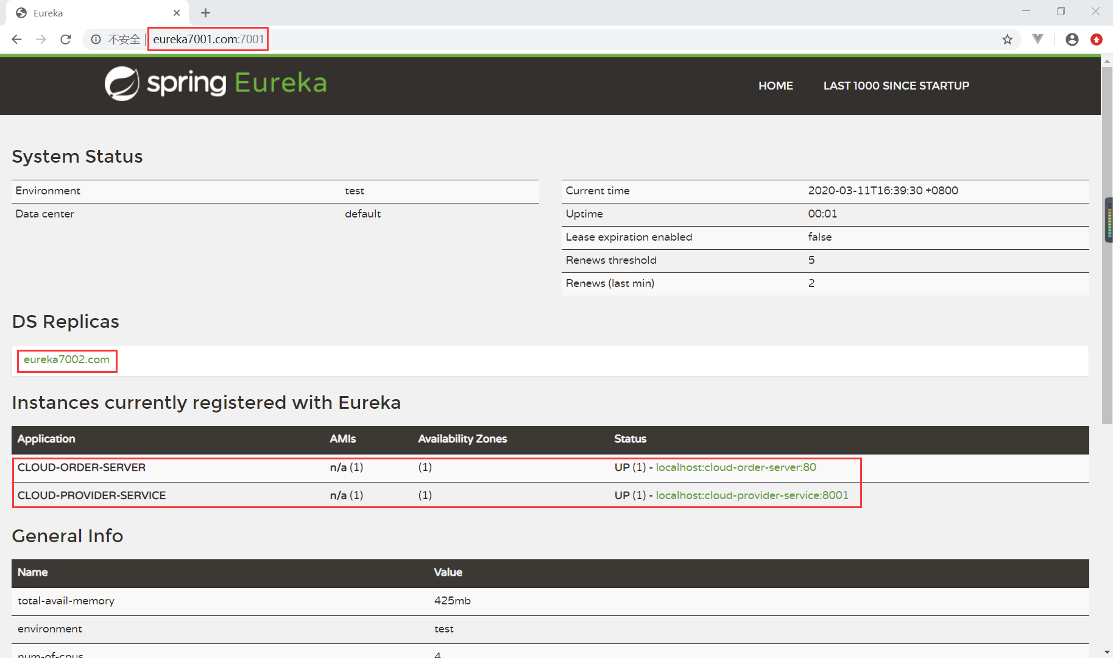Open localhost:cloud-order-server:80 instance link
1113x658 pixels.
pyautogui.click(x=735, y=467)
